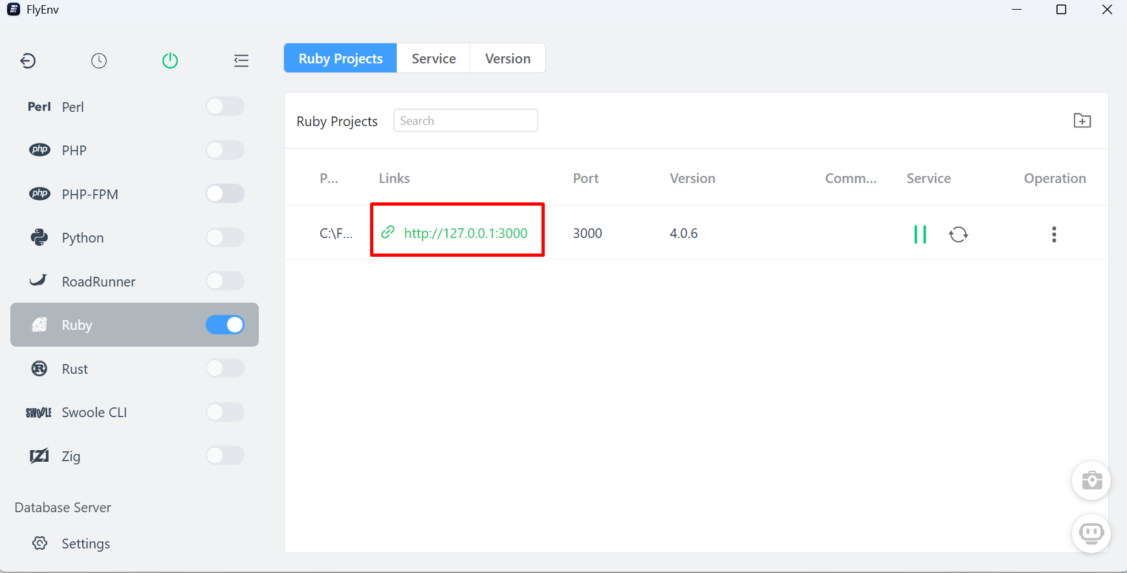Click the floating camera screenshot button
Viewport: 1127px width, 573px height.
1092,481
